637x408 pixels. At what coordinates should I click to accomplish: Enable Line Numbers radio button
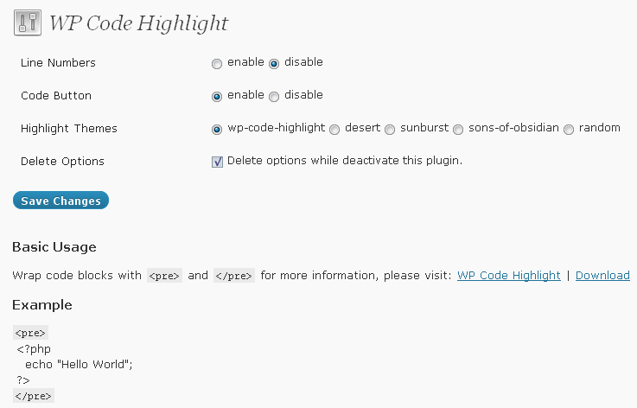click(x=217, y=64)
